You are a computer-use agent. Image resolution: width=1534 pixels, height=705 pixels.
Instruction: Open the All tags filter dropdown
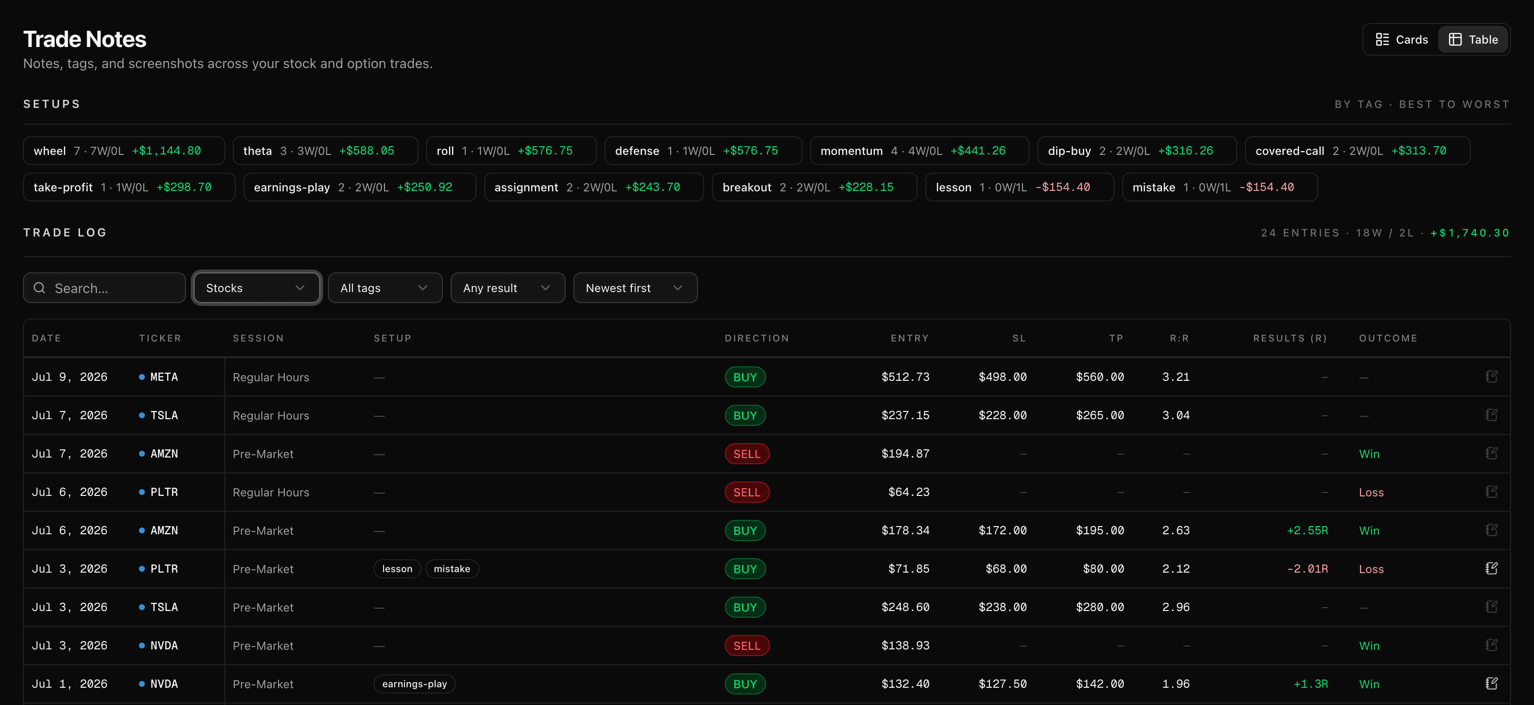click(x=384, y=288)
